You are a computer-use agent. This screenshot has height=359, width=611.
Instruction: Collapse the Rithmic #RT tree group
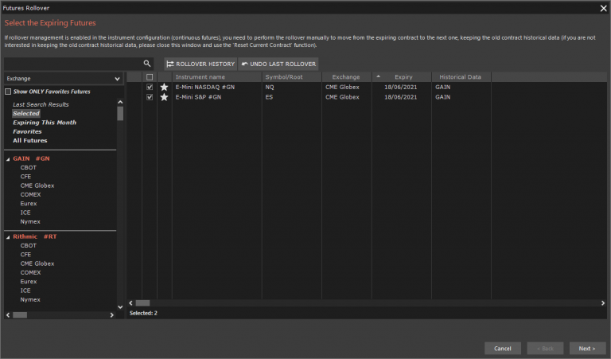coord(8,236)
